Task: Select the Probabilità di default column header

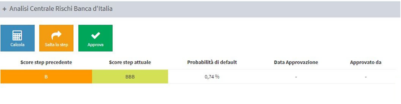Action: 212,62
